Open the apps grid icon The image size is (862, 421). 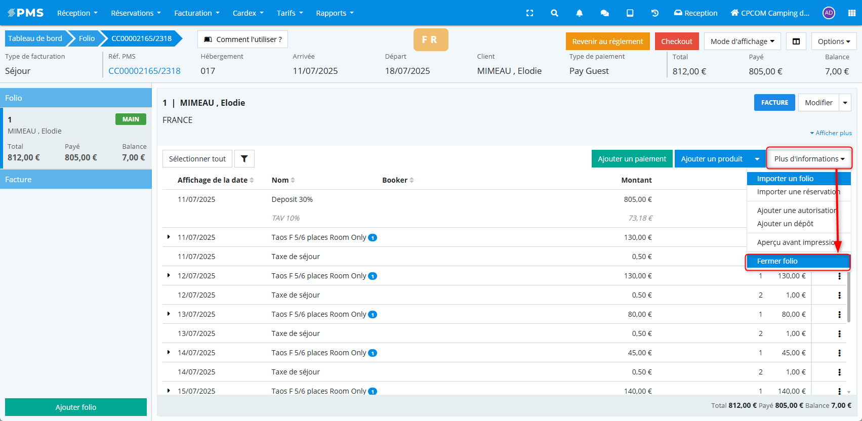(851, 13)
